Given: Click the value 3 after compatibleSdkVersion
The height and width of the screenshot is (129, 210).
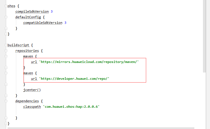Looking at the screenshot, I should [x=65, y=23].
